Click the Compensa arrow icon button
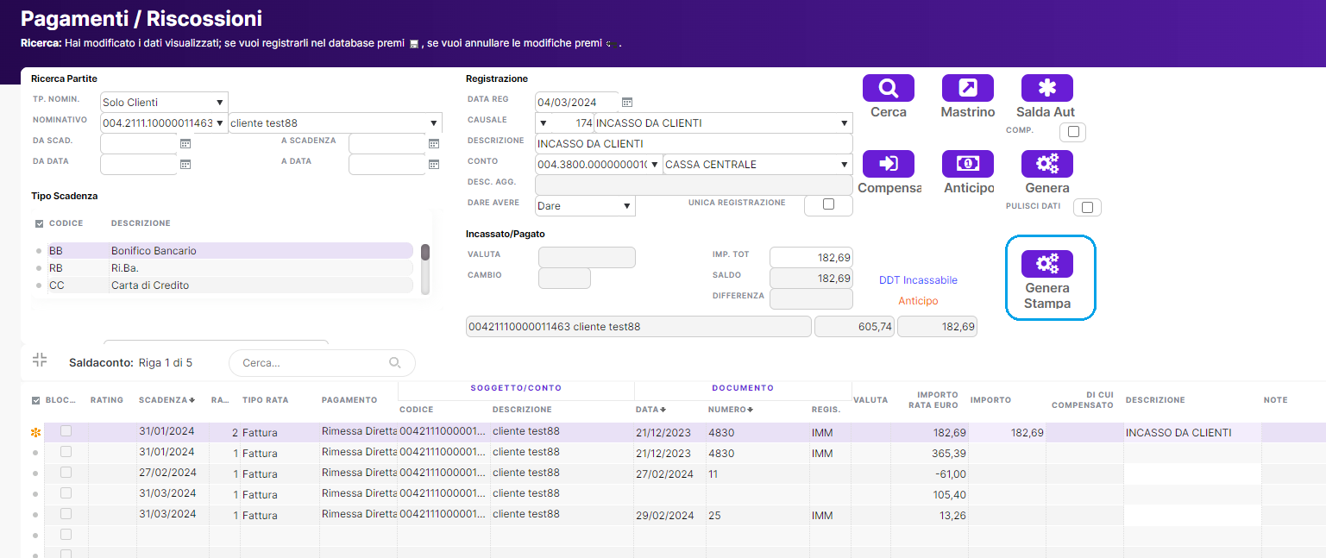 [888, 164]
